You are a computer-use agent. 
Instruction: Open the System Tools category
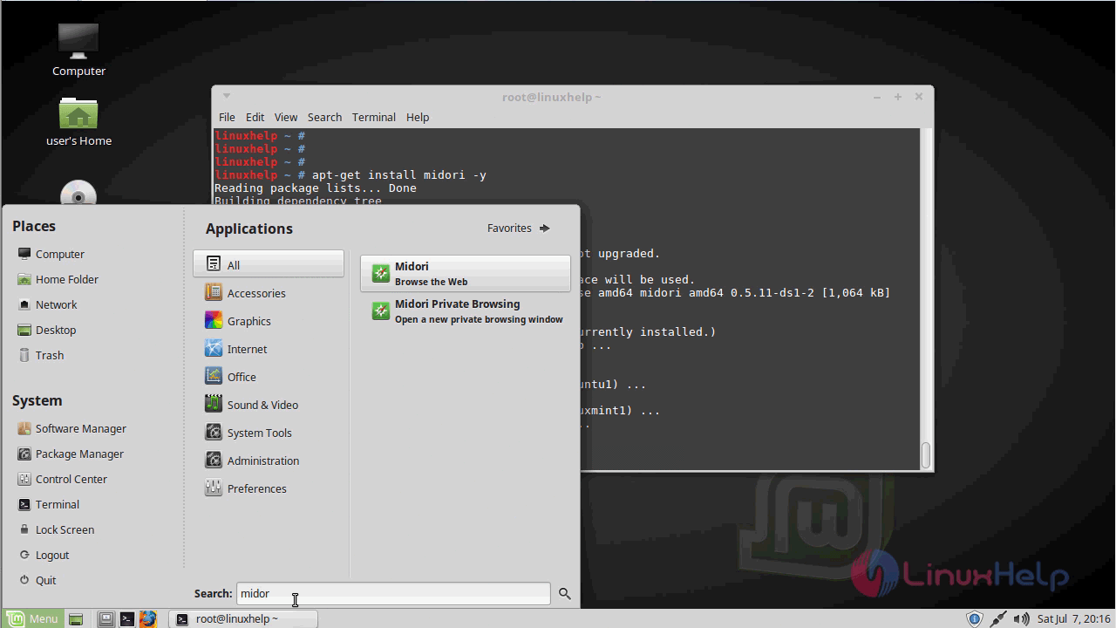(269, 433)
